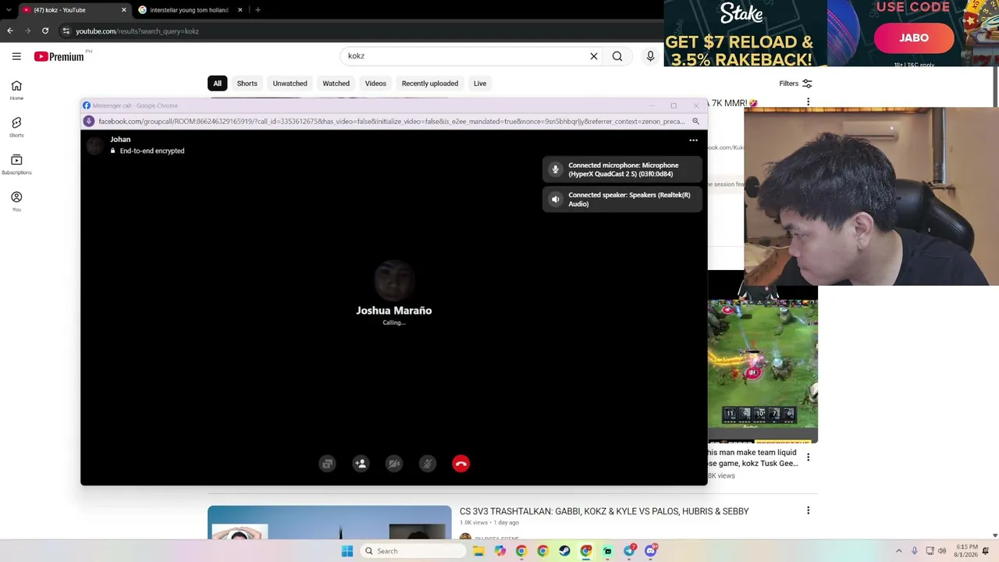The width and height of the screenshot is (999, 562).
Task: Select the Live filter chip
Action: 480,84
